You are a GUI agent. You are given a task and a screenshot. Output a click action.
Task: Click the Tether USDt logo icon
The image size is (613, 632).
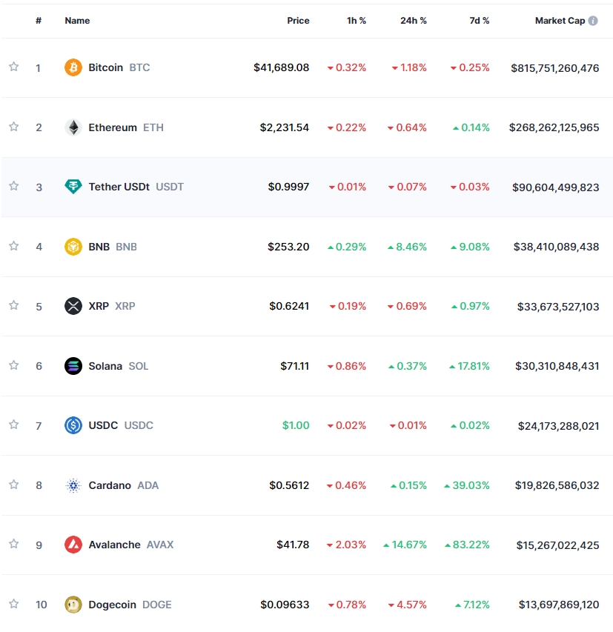[73, 187]
